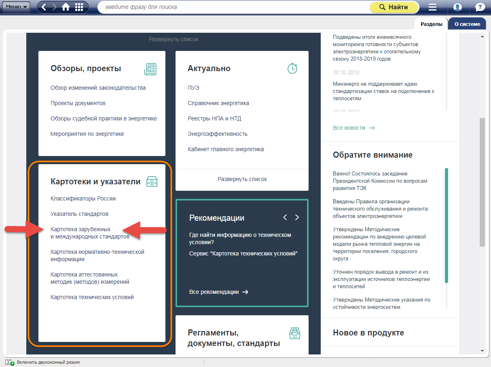Click top Развернуть список expander
491x367 pixels.
click(174, 39)
